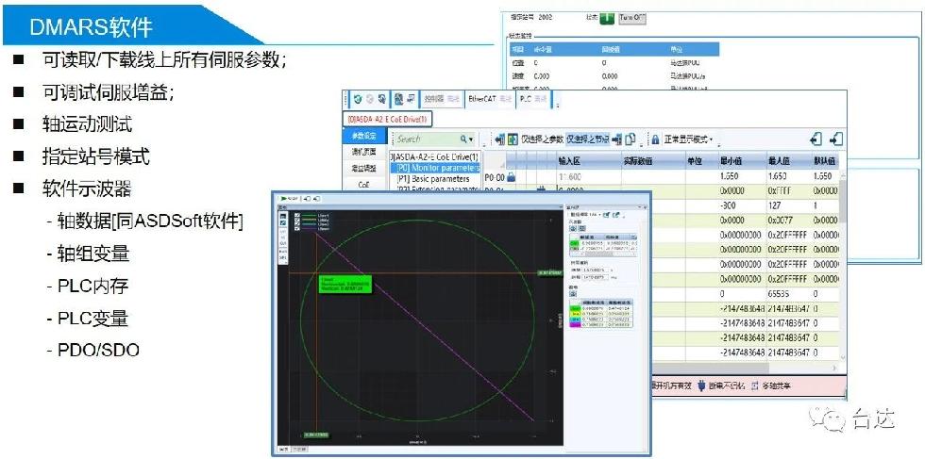Open the controller (控制器) tab

(x=442, y=100)
